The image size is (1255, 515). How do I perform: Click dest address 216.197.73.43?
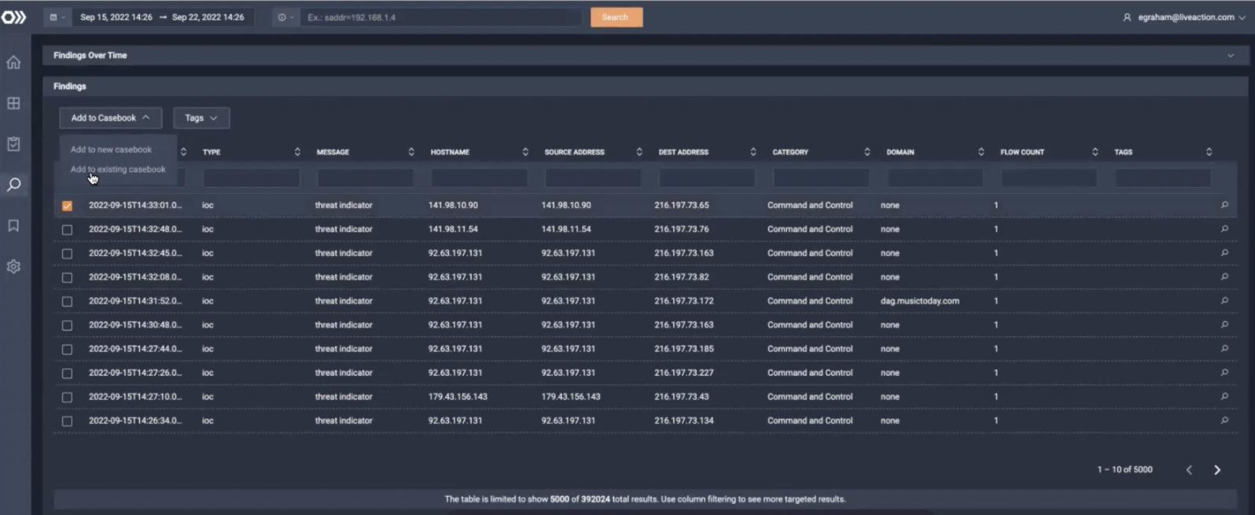[x=682, y=397]
